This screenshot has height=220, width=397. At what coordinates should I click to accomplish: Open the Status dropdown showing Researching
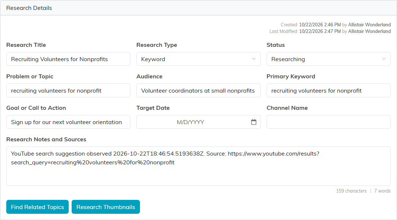click(328, 59)
